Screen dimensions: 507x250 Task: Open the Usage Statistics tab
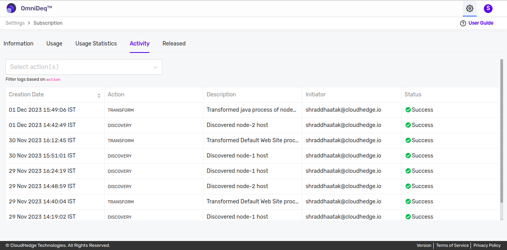point(96,43)
